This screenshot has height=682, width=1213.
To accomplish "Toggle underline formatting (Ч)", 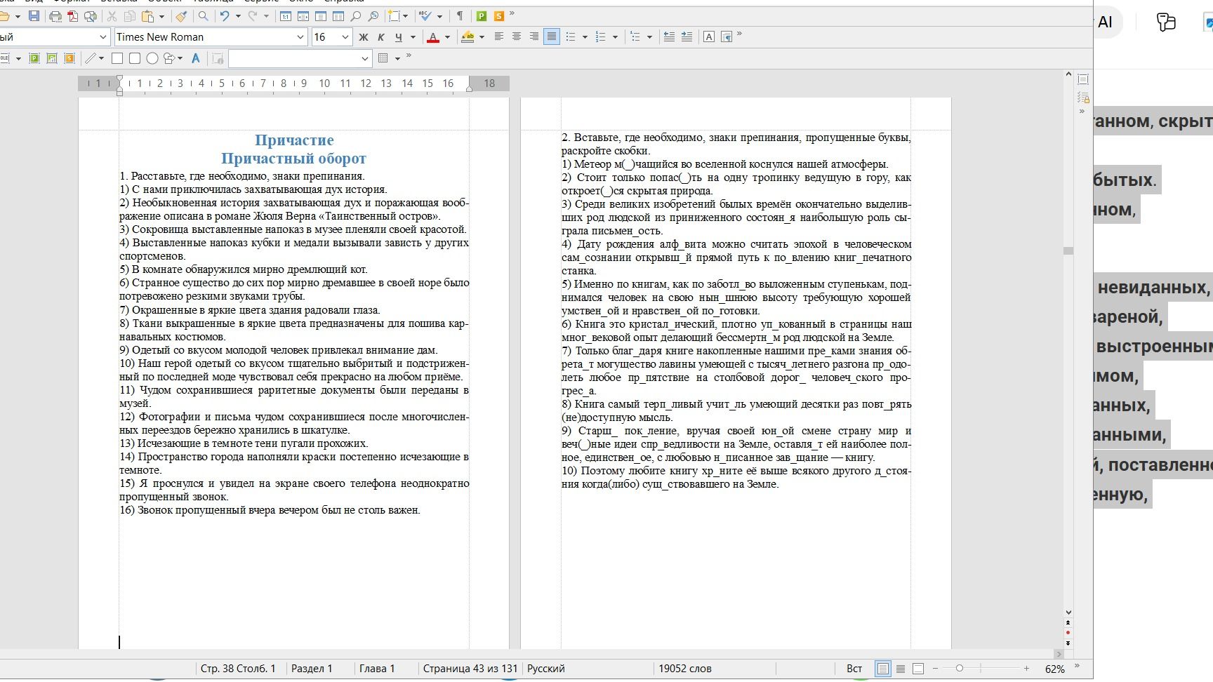I will [x=399, y=37].
